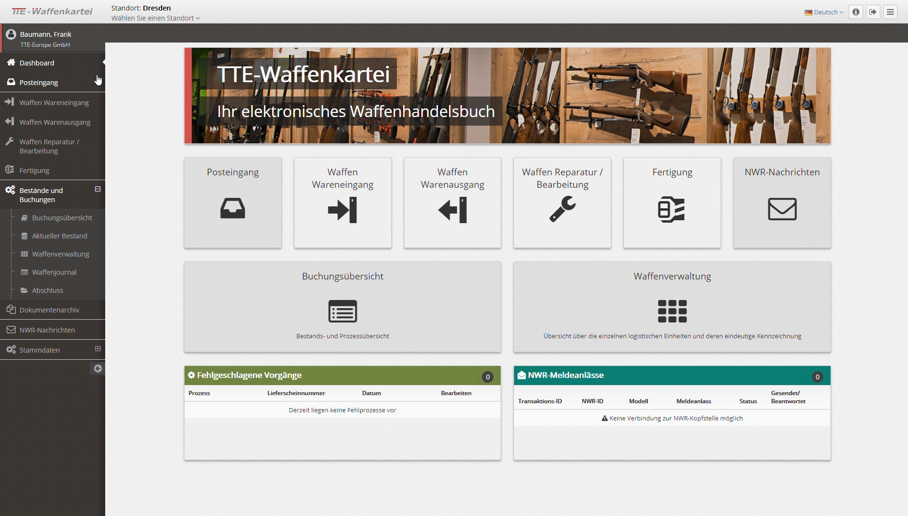Click the Posteingang inbox icon in sidebar

[11, 82]
